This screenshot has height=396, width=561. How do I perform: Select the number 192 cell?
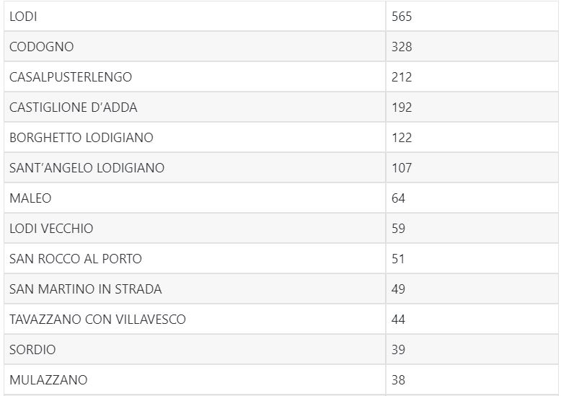(402, 107)
